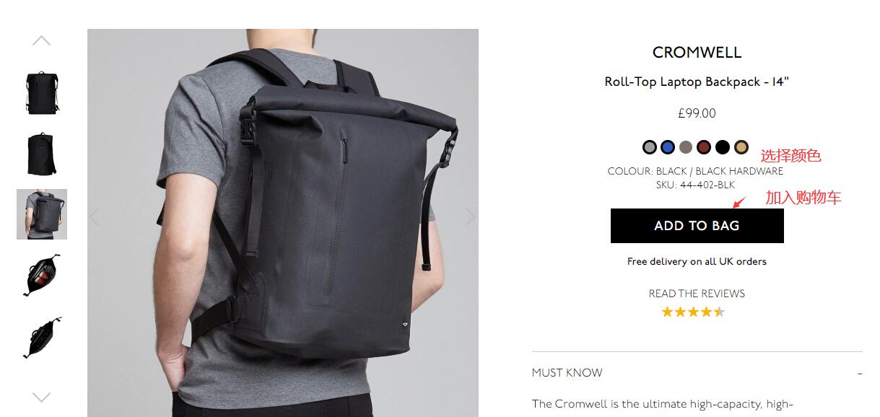Screen dimensions: 880x417
Task: Collapse the MUST KNOW section
Action: click(x=859, y=373)
